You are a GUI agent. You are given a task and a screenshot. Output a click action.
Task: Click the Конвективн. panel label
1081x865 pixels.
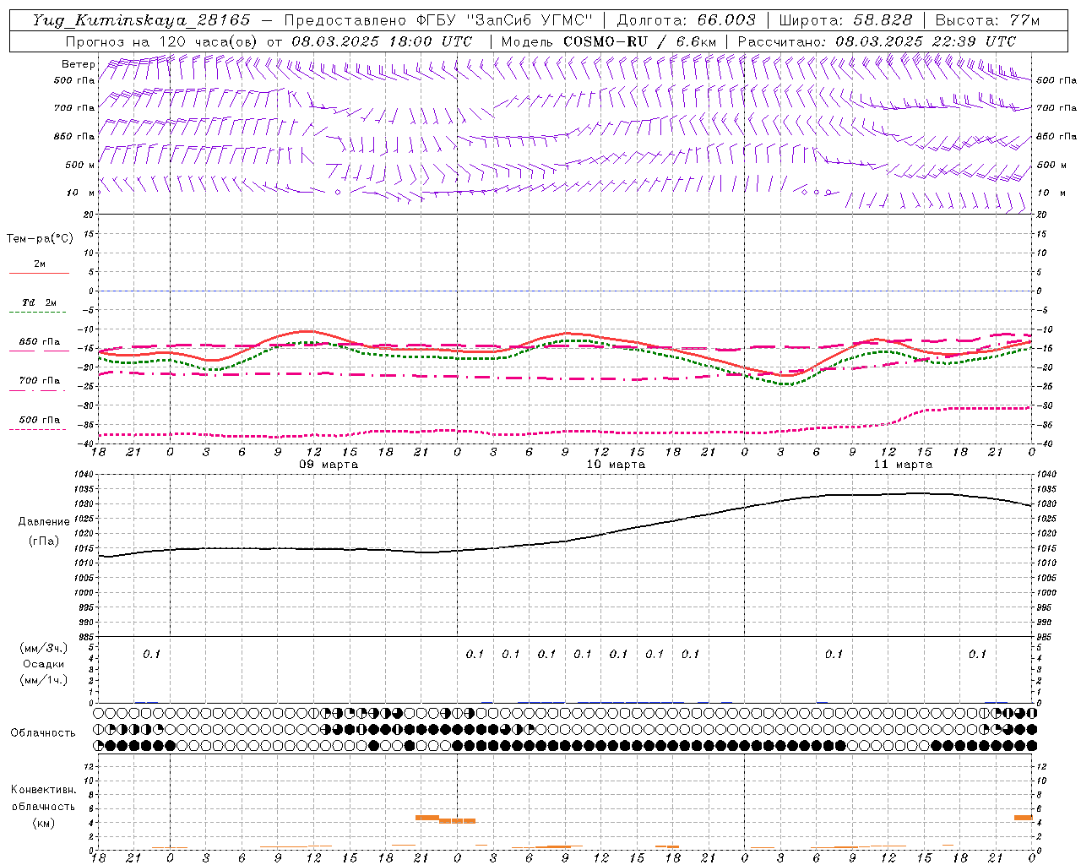44,790
